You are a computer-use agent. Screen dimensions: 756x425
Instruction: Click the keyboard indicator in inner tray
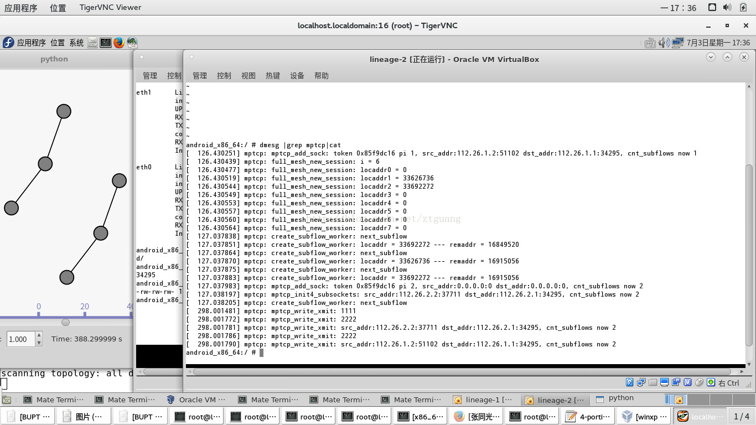[x=650, y=43]
